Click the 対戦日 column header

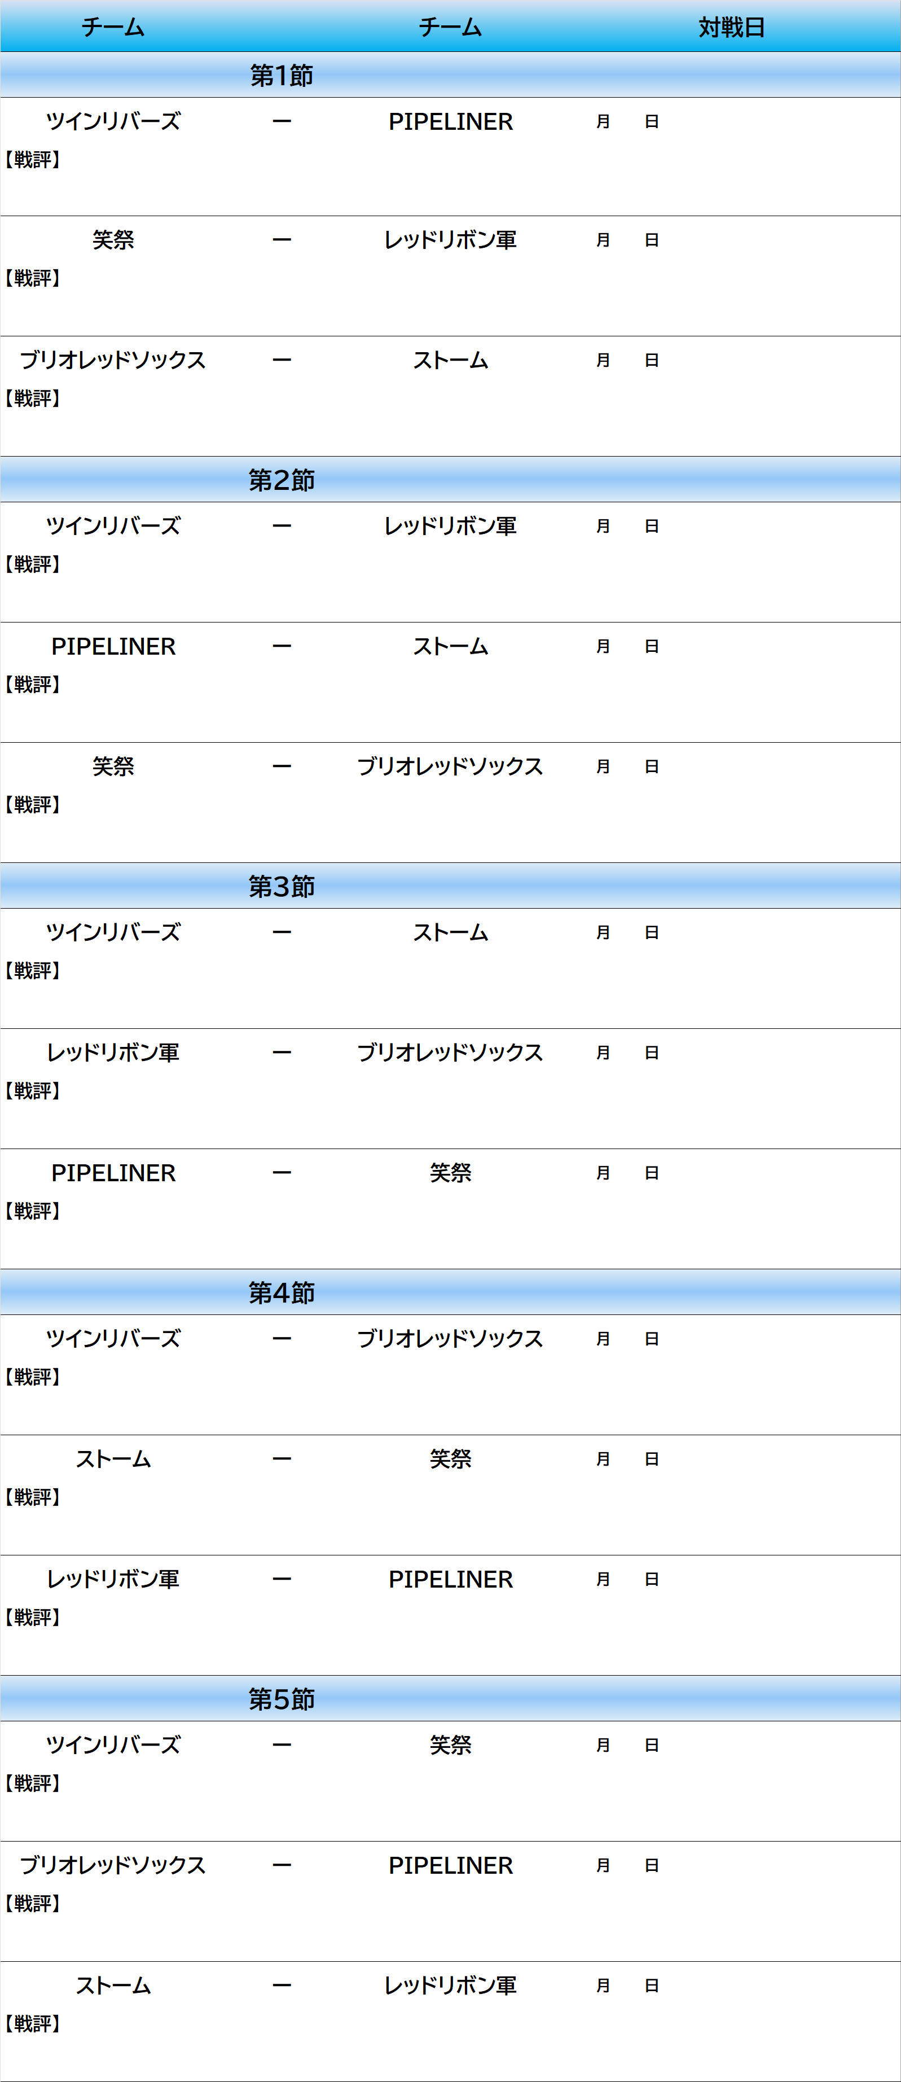[x=731, y=28]
